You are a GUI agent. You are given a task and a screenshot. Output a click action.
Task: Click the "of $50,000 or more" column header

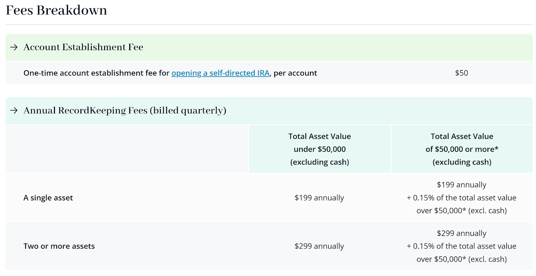pos(462,149)
